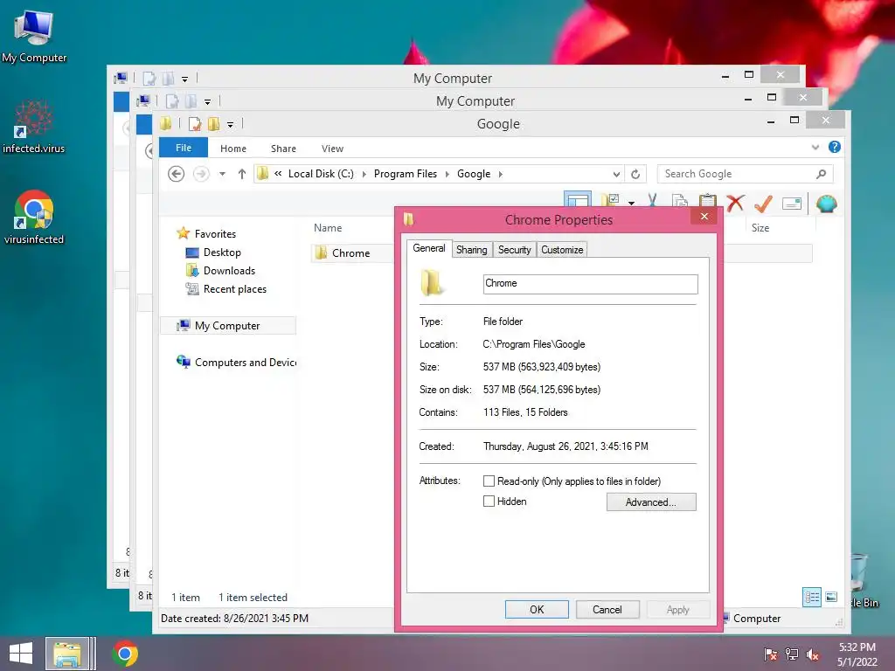The width and height of the screenshot is (895, 671).
Task: Open Advanced attributes button
Action: coord(650,502)
